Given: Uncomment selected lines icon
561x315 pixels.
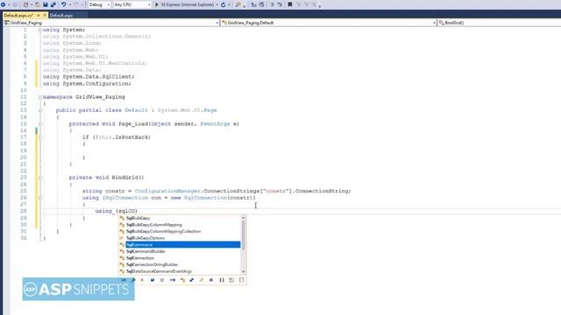Looking at the screenshot, I should 280,4.
